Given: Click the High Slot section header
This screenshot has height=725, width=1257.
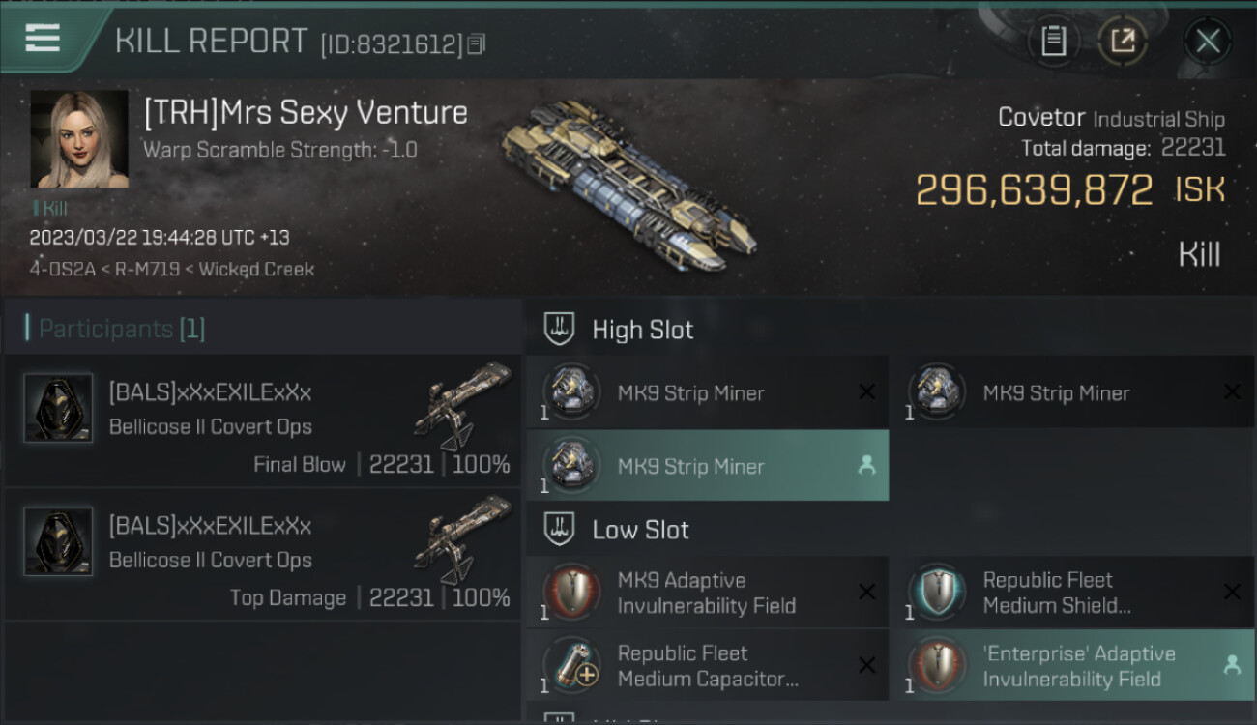Looking at the screenshot, I should [642, 330].
